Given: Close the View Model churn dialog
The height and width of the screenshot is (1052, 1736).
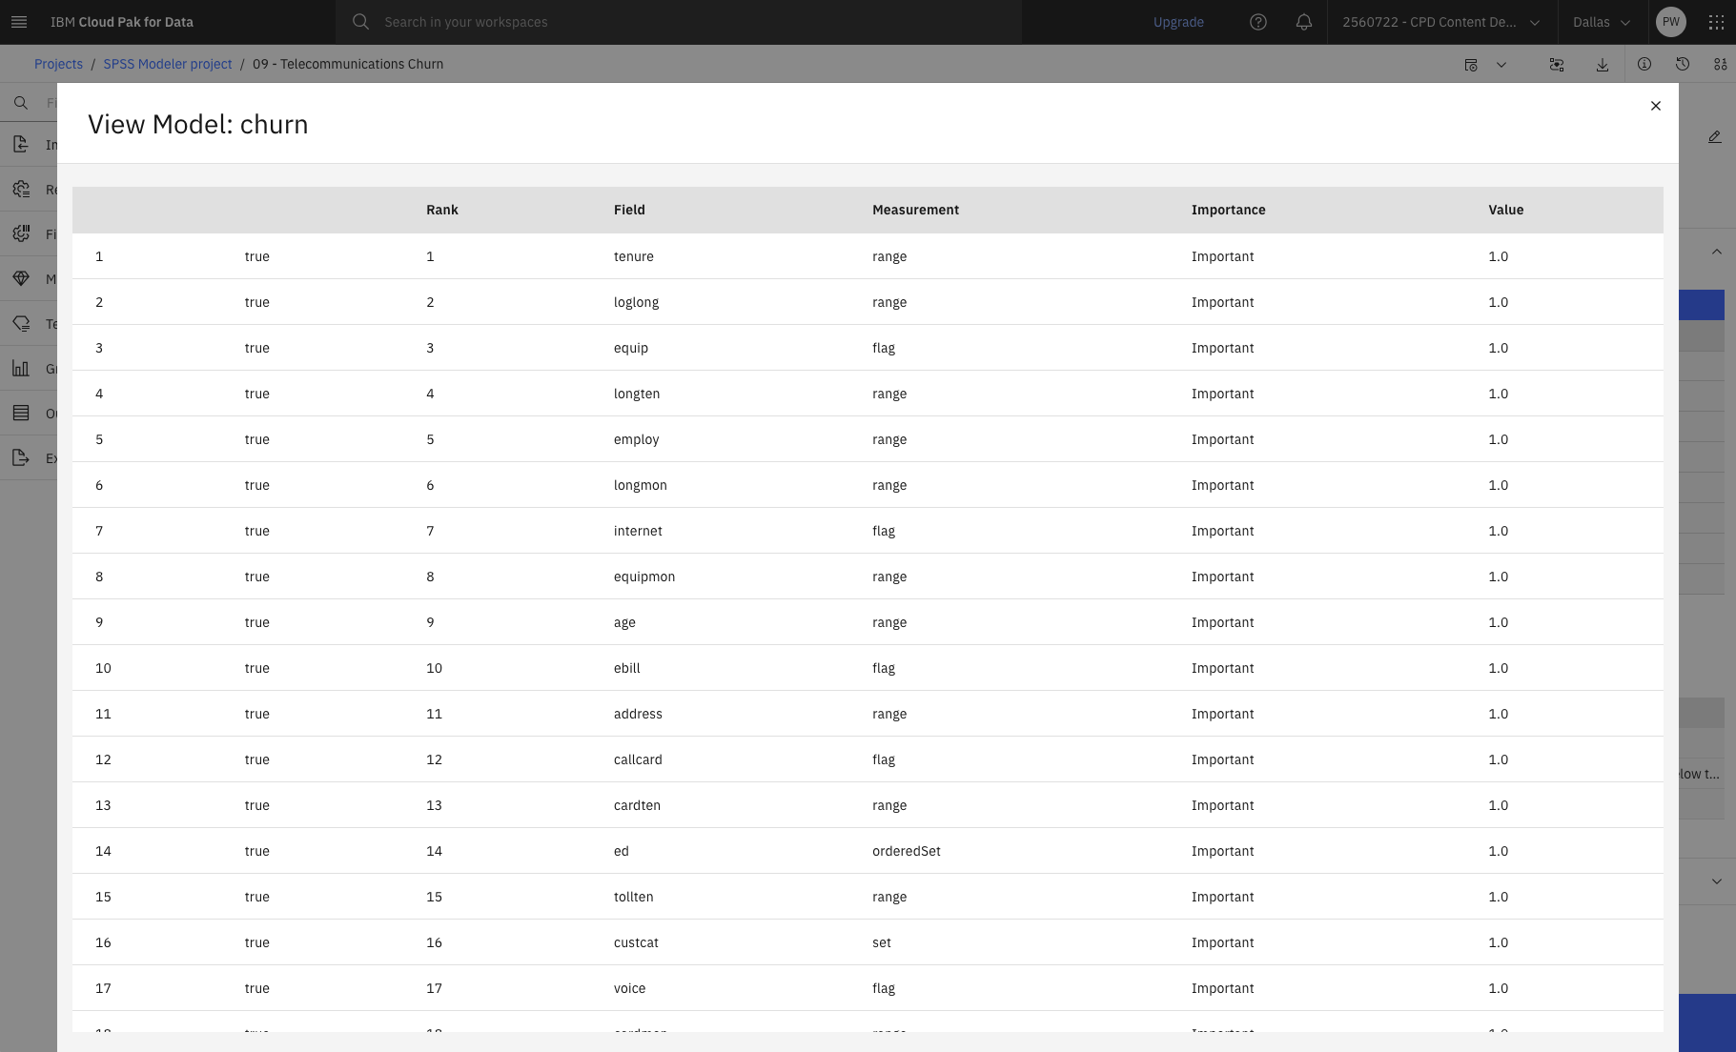Looking at the screenshot, I should [x=1656, y=106].
